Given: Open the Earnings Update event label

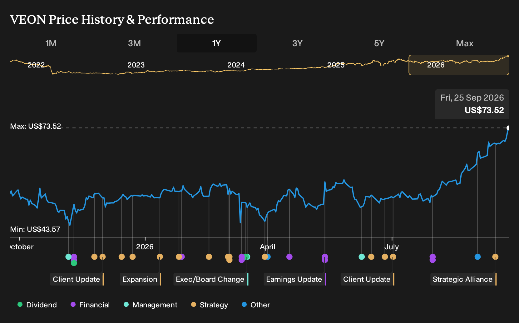Looking at the screenshot, I should (294, 279).
